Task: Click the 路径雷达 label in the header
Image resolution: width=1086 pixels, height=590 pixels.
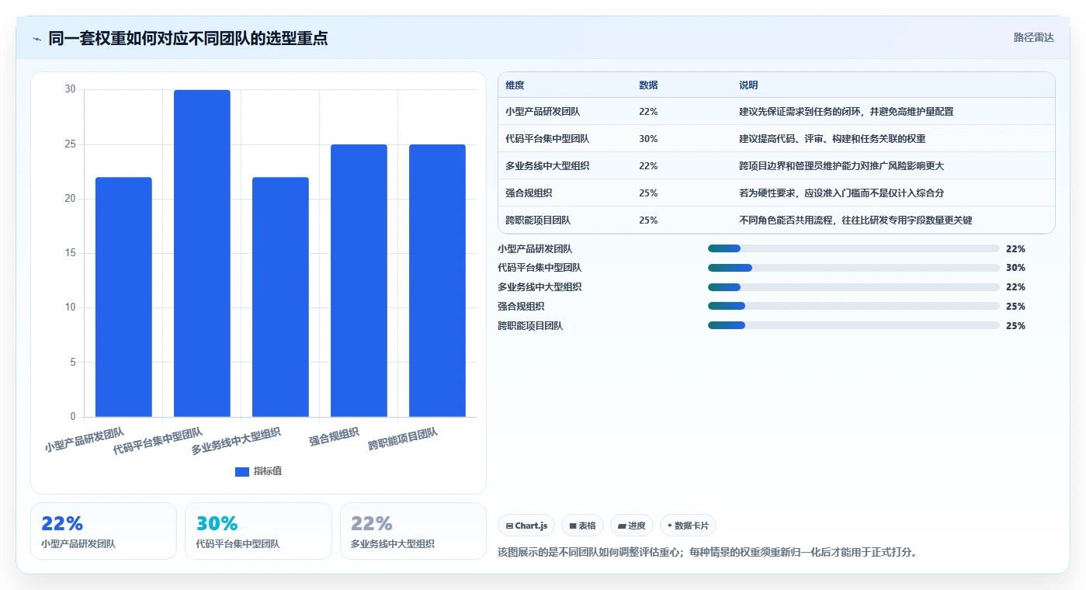Action: tap(1033, 37)
